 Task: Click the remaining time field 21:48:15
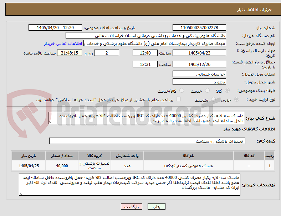coord(70,53)
